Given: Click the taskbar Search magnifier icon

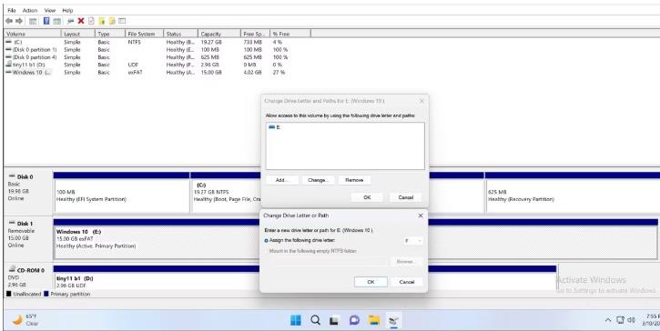Looking at the screenshot, I should click(315, 320).
